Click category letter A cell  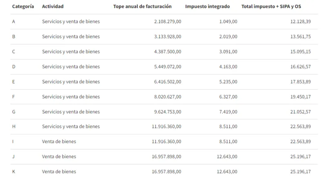14,22
